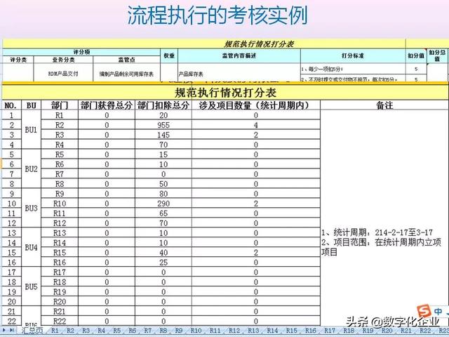Screen dimensions: 449x337
Task: Select the R16 sheet tab
Action: coord(311,331)
